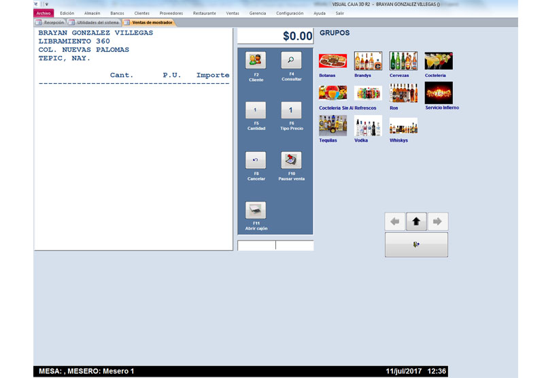Image resolution: width=544 pixels, height=378 pixels.
Task: Switch to Utilidades del sistema tab
Action: 97,22
